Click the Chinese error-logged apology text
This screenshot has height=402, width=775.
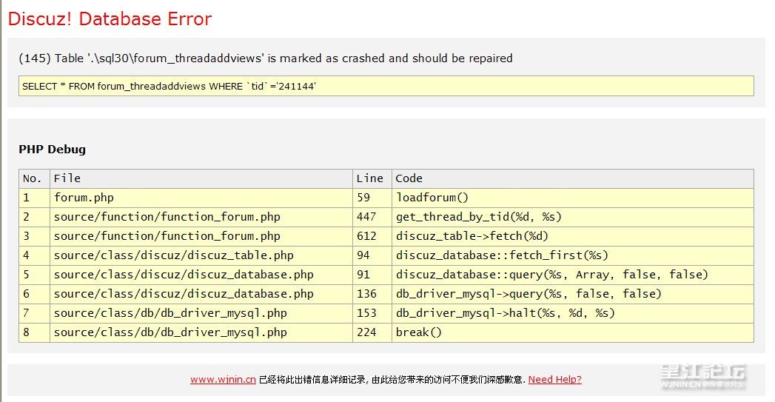[392, 380]
